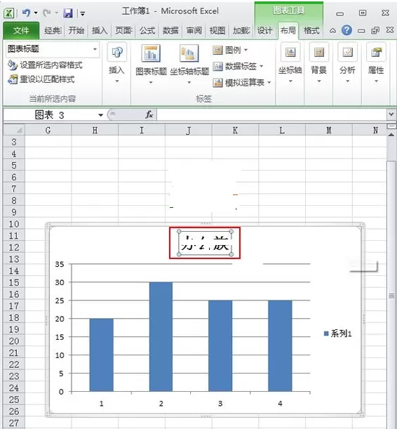Click the Redo arrow icon
This screenshot has height=429, width=397.
pos(47,13)
